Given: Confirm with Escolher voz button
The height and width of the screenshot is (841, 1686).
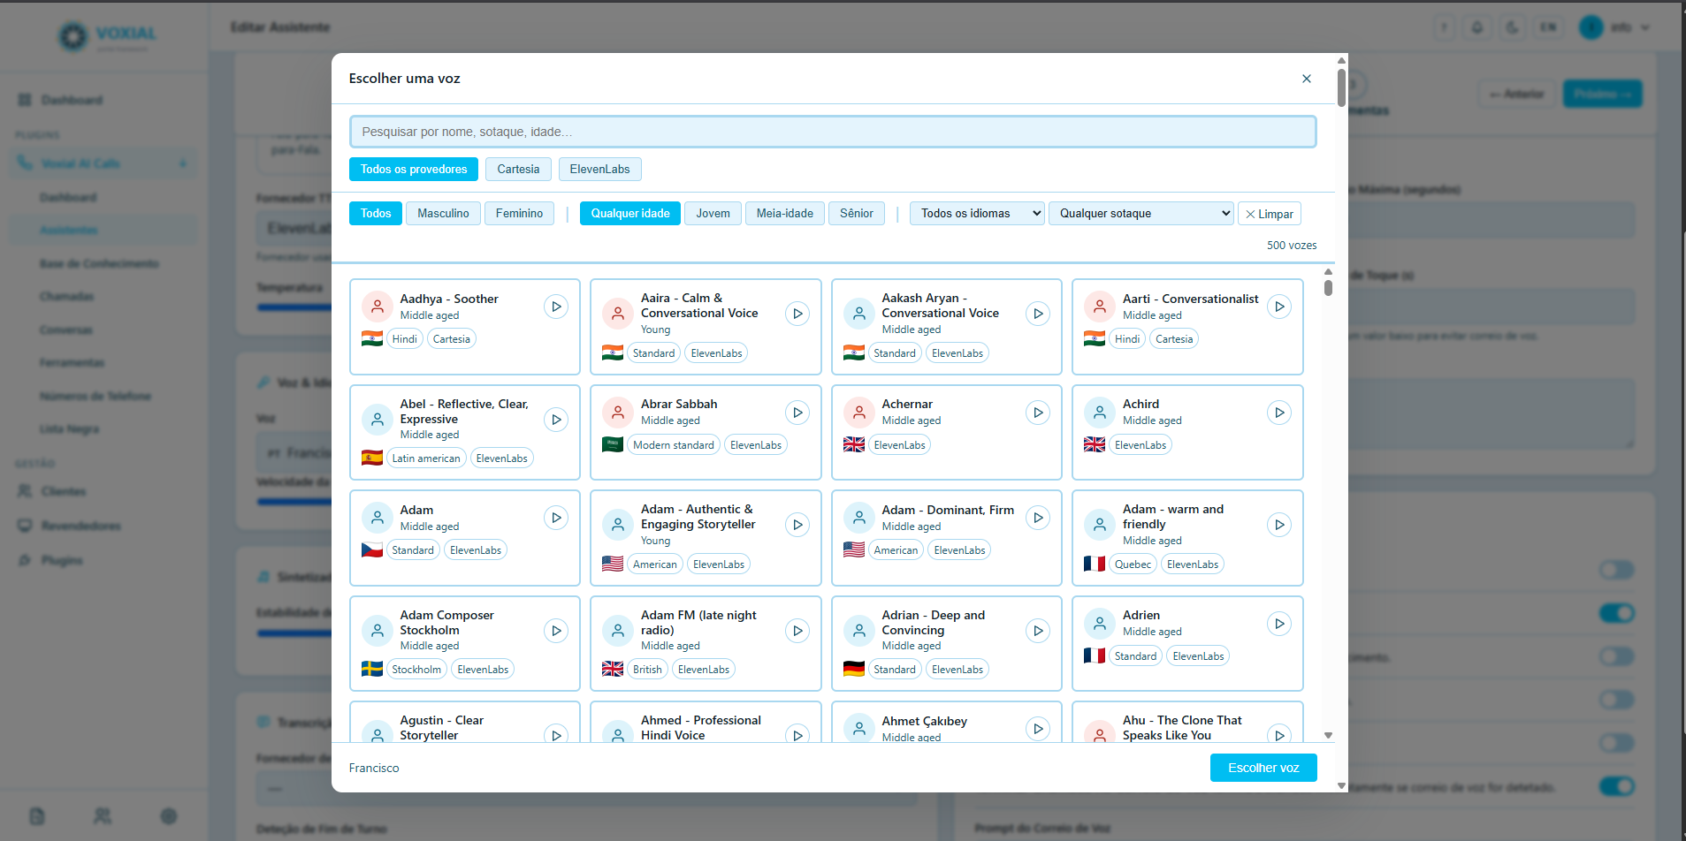Looking at the screenshot, I should point(1263,768).
